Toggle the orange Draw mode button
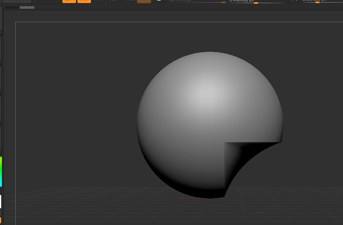This screenshot has height=225, width=343. 84,1
